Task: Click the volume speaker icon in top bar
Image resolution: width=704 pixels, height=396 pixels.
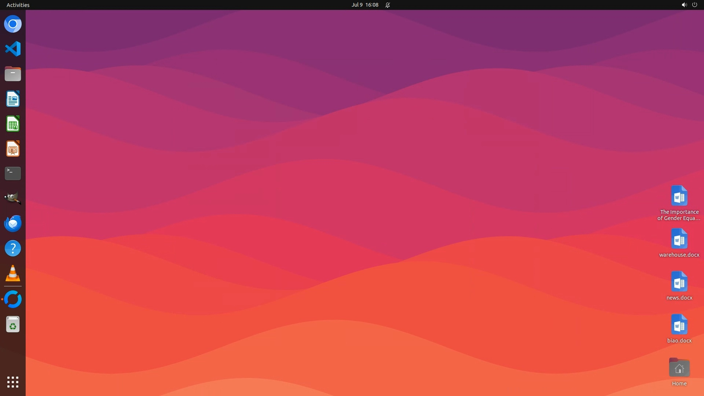Action: 684,5
